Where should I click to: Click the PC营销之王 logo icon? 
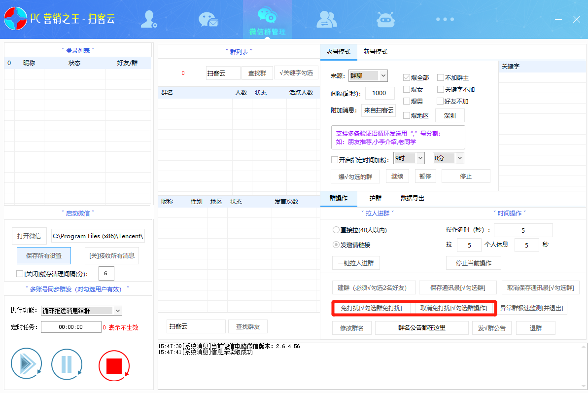[x=16, y=18]
